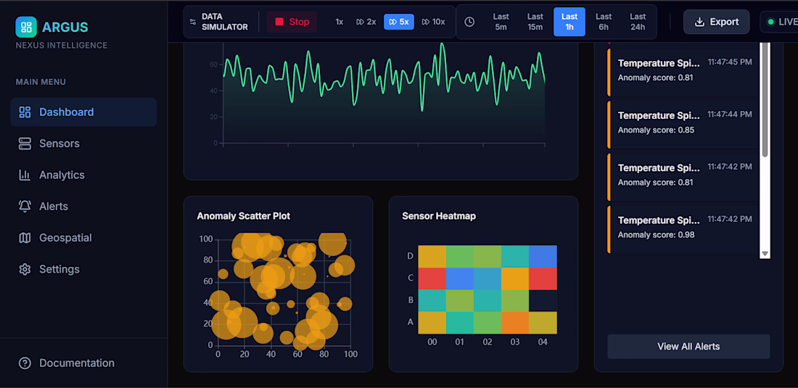Click the clock icon beside time ranges
Screen dimensions: 798x388
[469, 22]
